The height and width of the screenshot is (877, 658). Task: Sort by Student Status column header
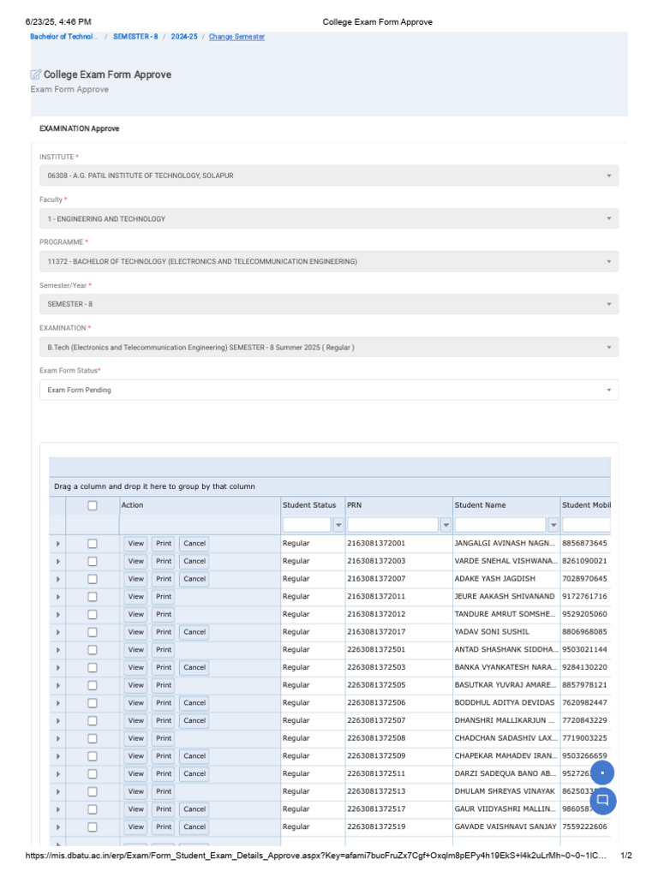pos(309,505)
